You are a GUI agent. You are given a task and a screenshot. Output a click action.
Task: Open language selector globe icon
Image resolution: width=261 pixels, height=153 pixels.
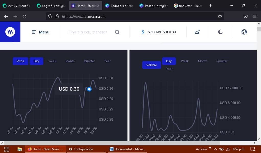[x=244, y=32]
